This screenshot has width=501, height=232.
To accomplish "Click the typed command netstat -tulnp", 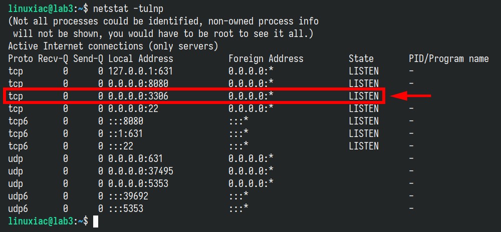I will point(128,9).
